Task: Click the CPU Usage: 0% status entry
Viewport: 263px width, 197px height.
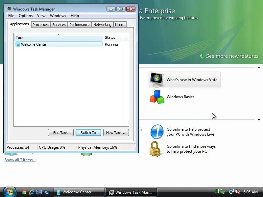Action: 52,147
